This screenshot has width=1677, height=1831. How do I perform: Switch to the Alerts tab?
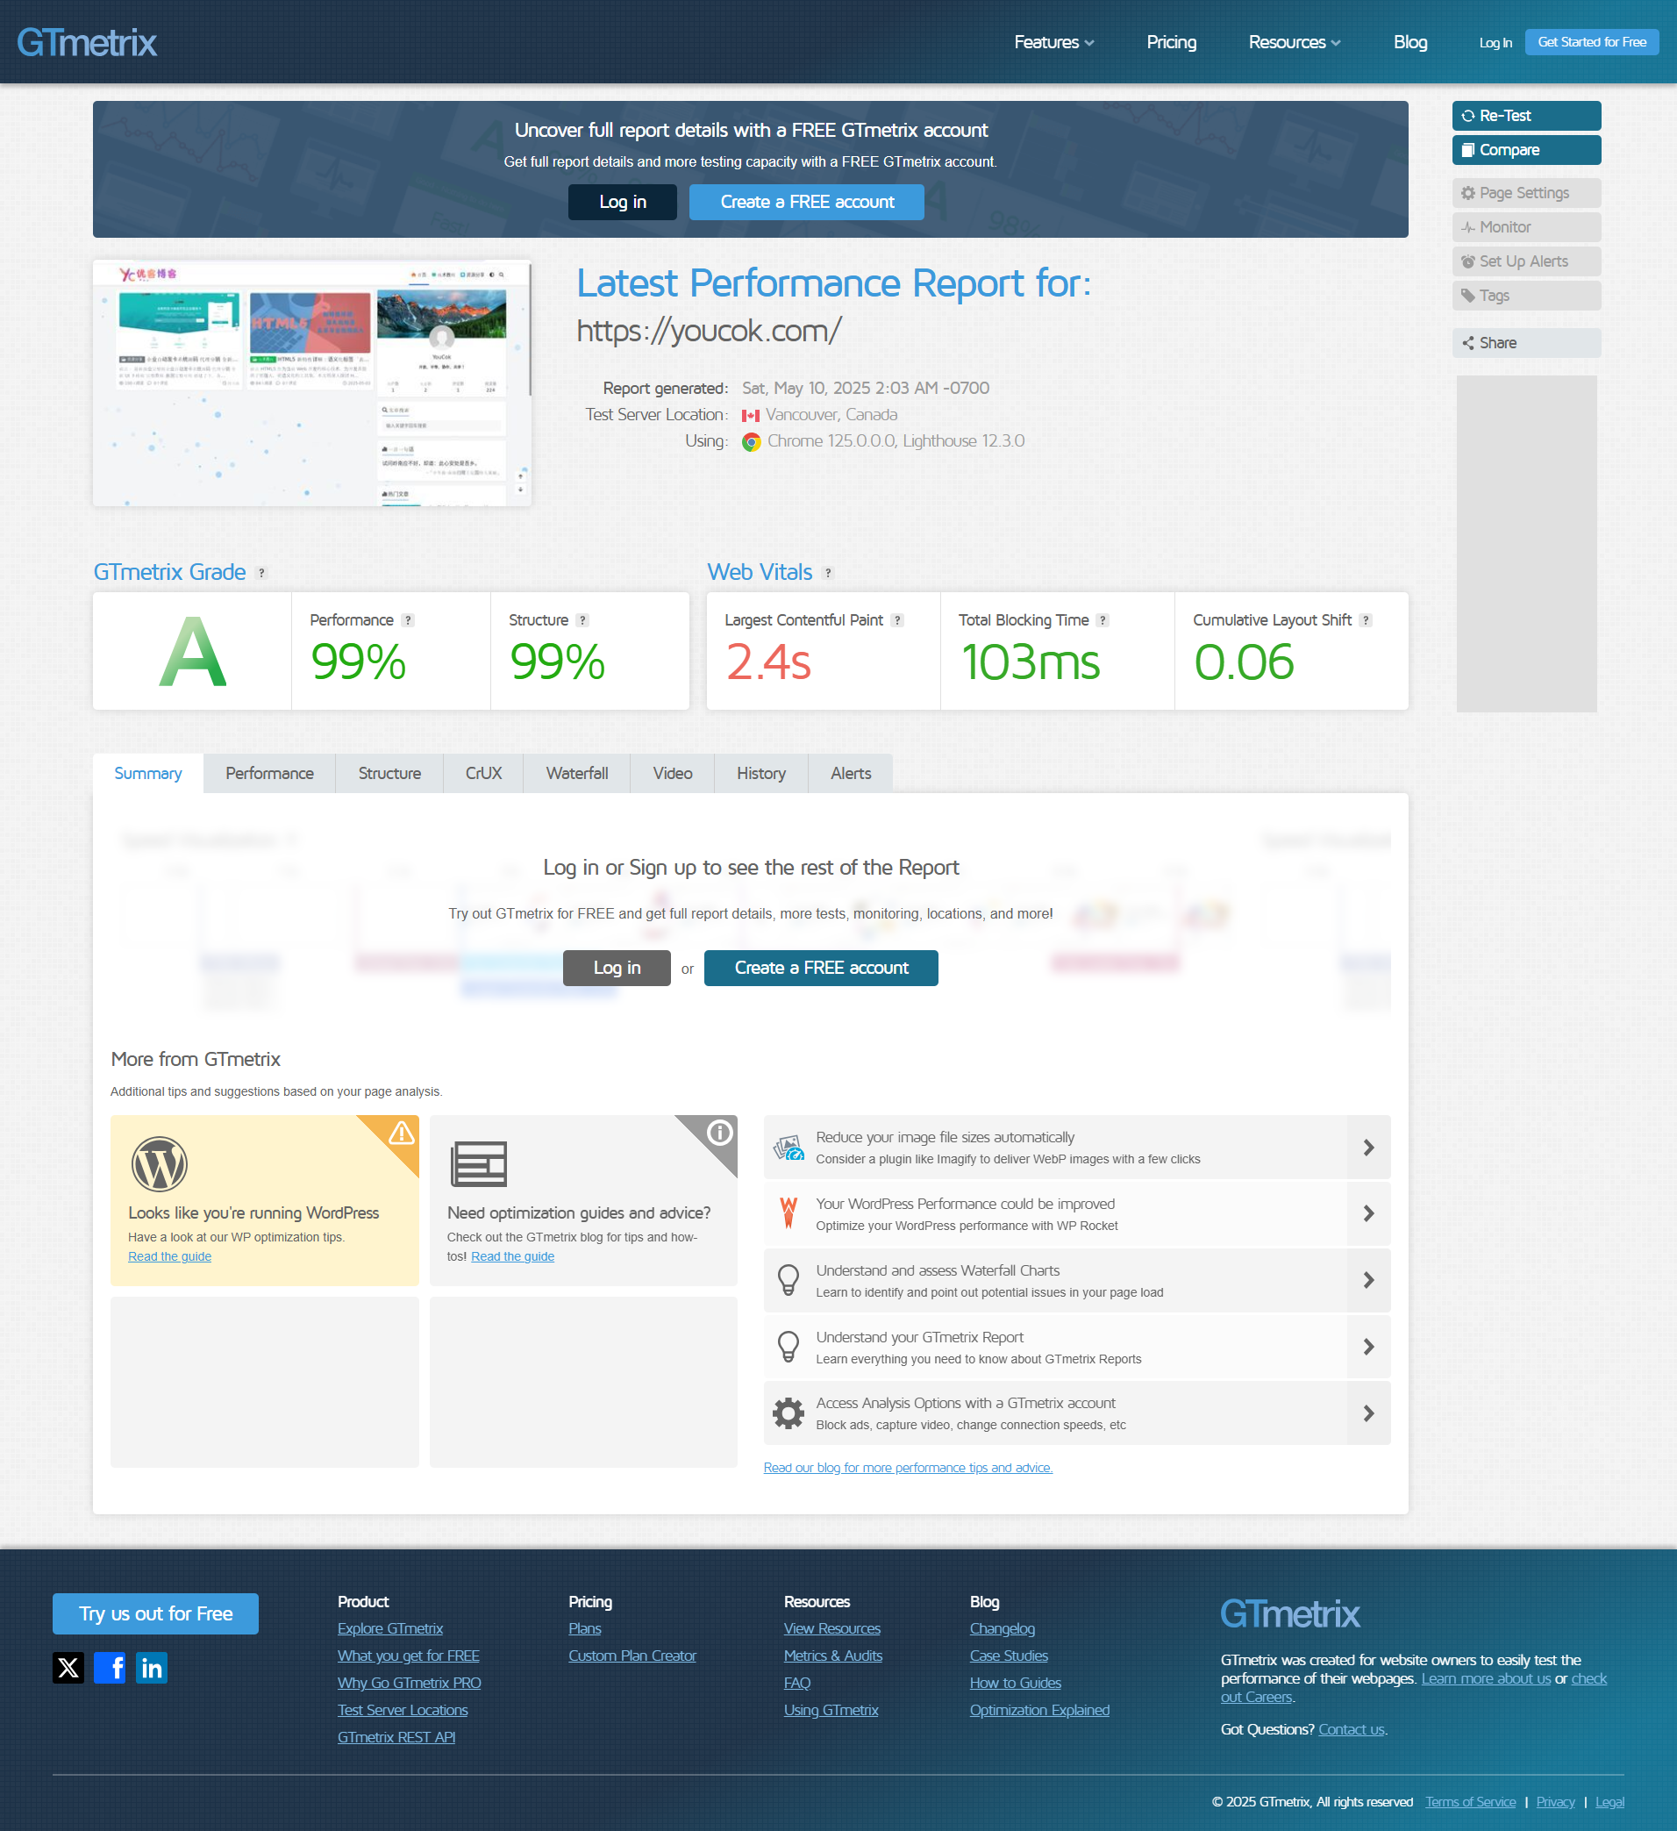(x=851, y=773)
